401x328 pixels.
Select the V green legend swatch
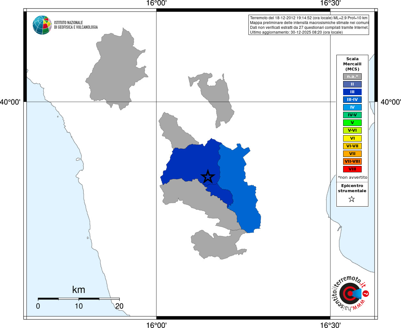(x=352, y=123)
